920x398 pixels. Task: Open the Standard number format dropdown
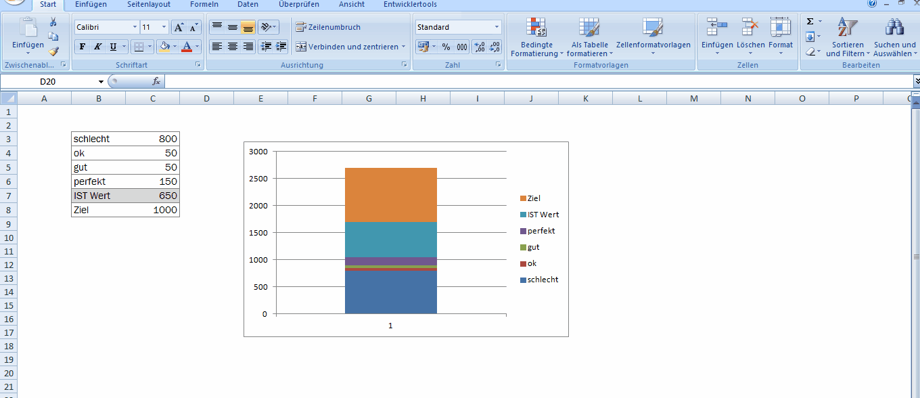point(497,27)
